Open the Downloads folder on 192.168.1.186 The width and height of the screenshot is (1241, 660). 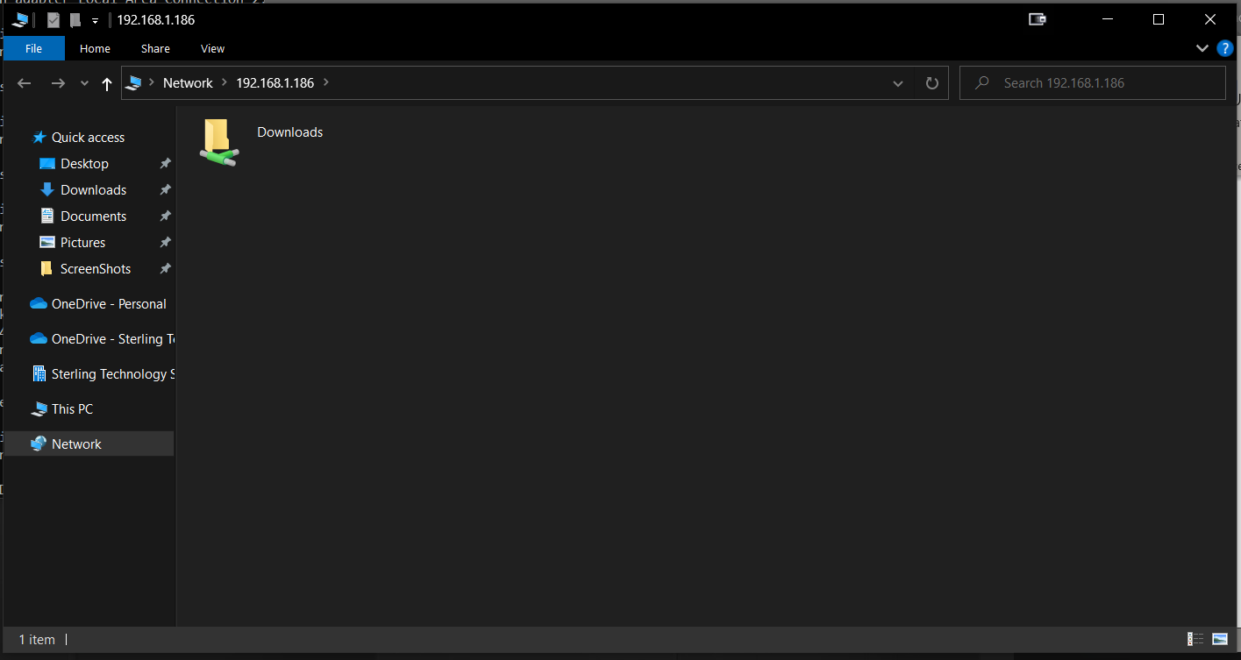click(x=289, y=131)
